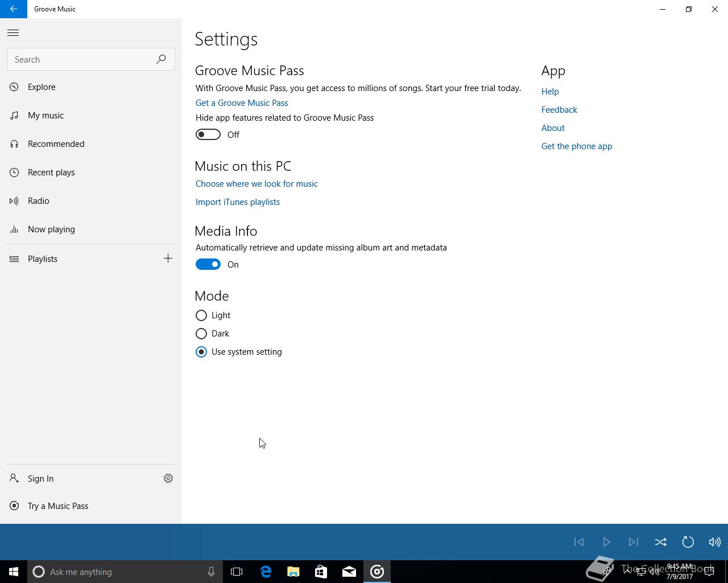Open Choose where we look for music
The height and width of the screenshot is (583, 728).
pos(257,184)
